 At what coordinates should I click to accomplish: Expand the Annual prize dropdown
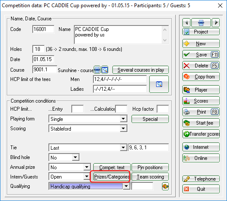point(87,167)
